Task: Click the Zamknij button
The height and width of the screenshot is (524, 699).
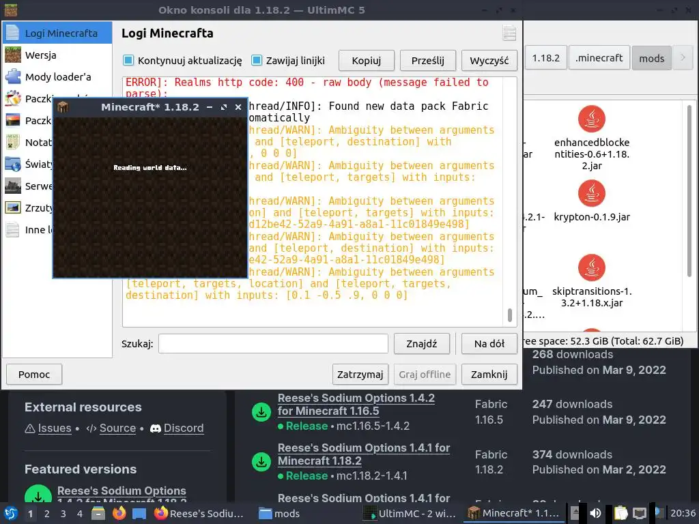Action: tap(489, 375)
